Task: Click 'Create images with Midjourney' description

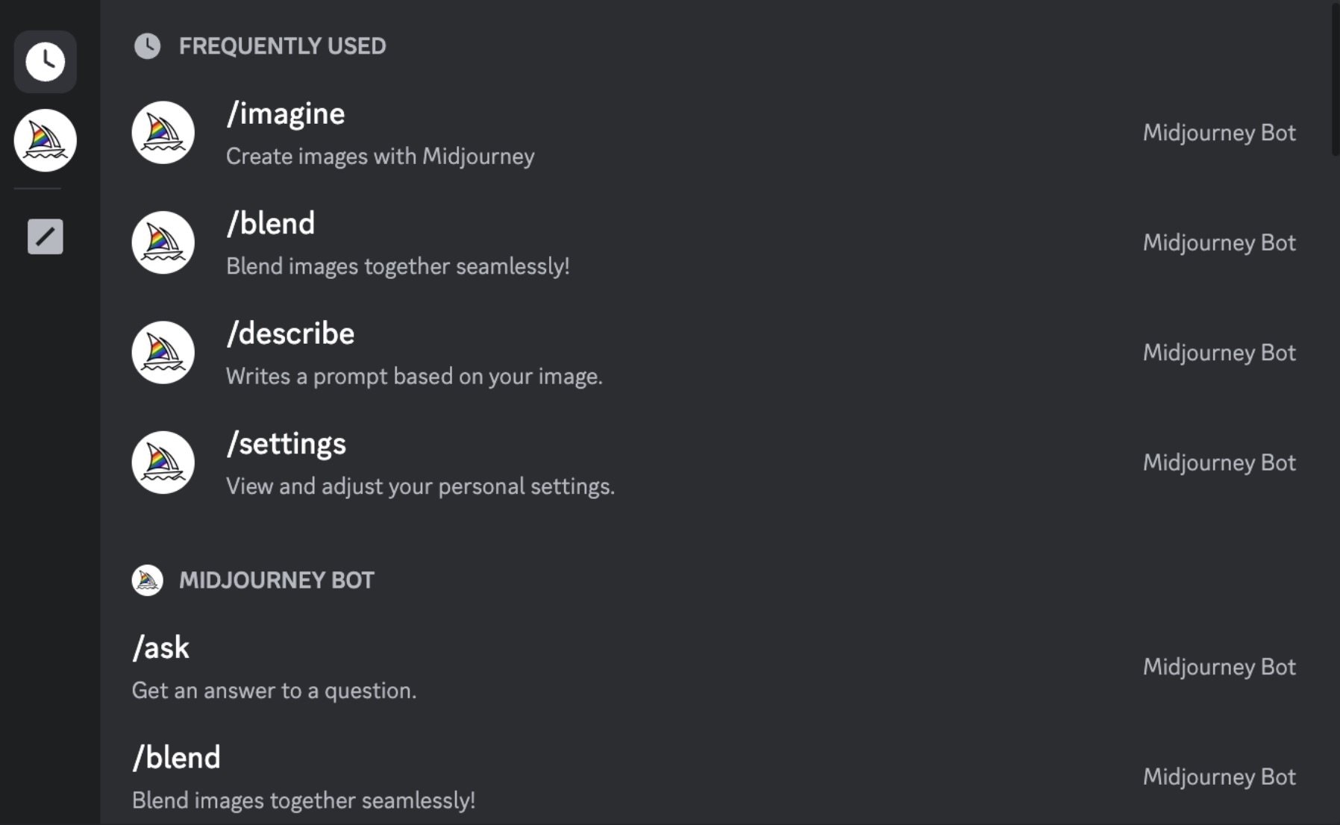Action: click(x=381, y=157)
